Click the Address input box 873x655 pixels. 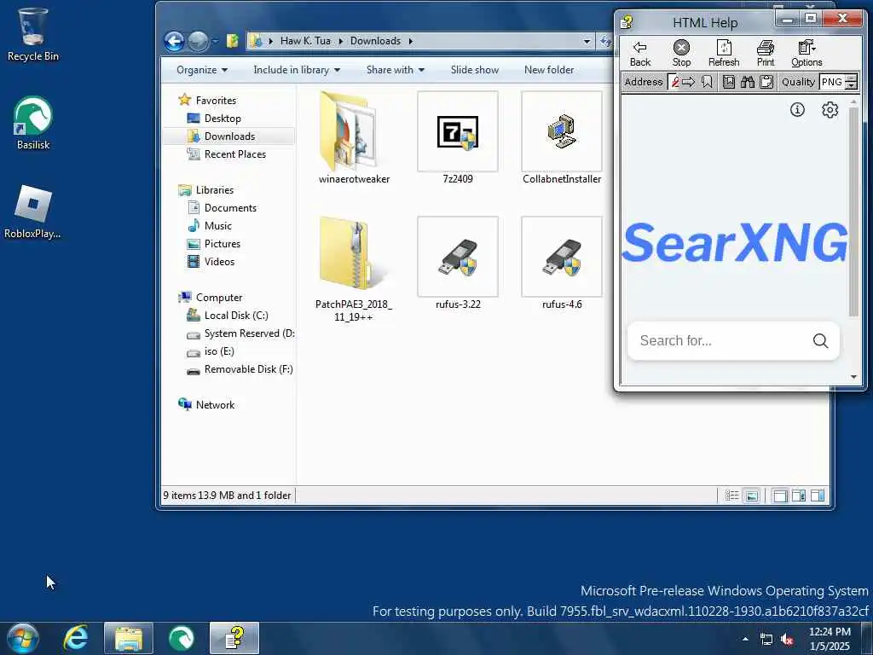674,83
